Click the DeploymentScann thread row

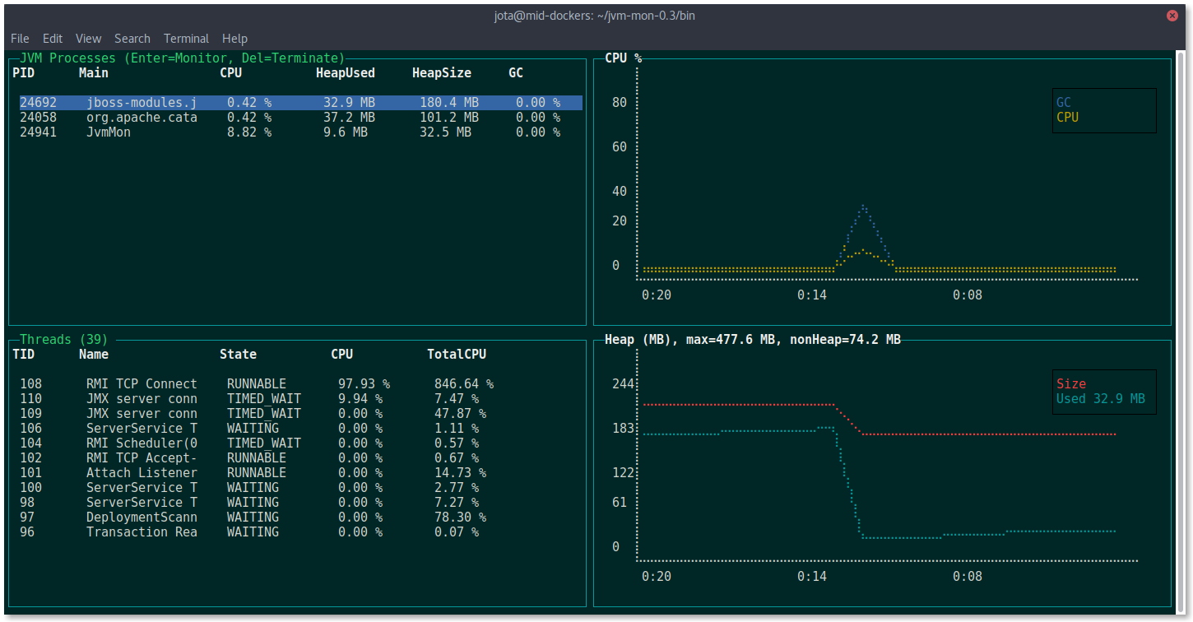(142, 518)
